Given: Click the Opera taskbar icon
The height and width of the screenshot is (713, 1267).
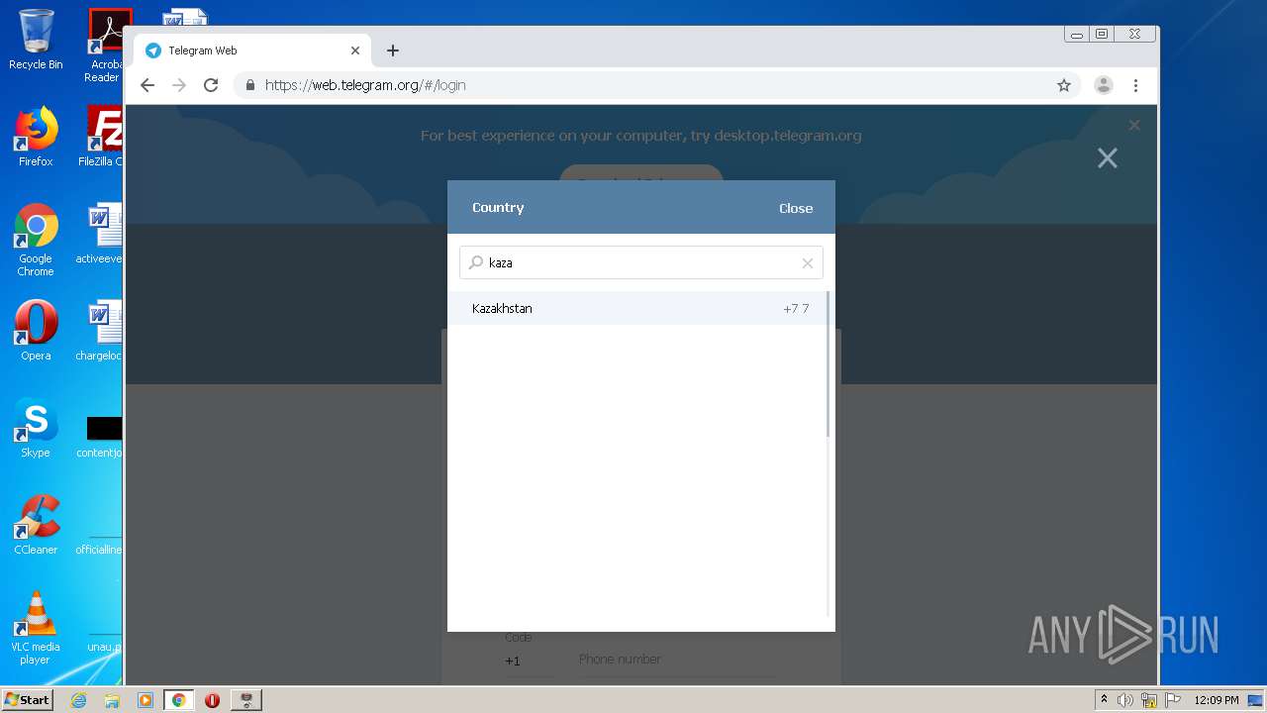Looking at the screenshot, I should tap(212, 700).
